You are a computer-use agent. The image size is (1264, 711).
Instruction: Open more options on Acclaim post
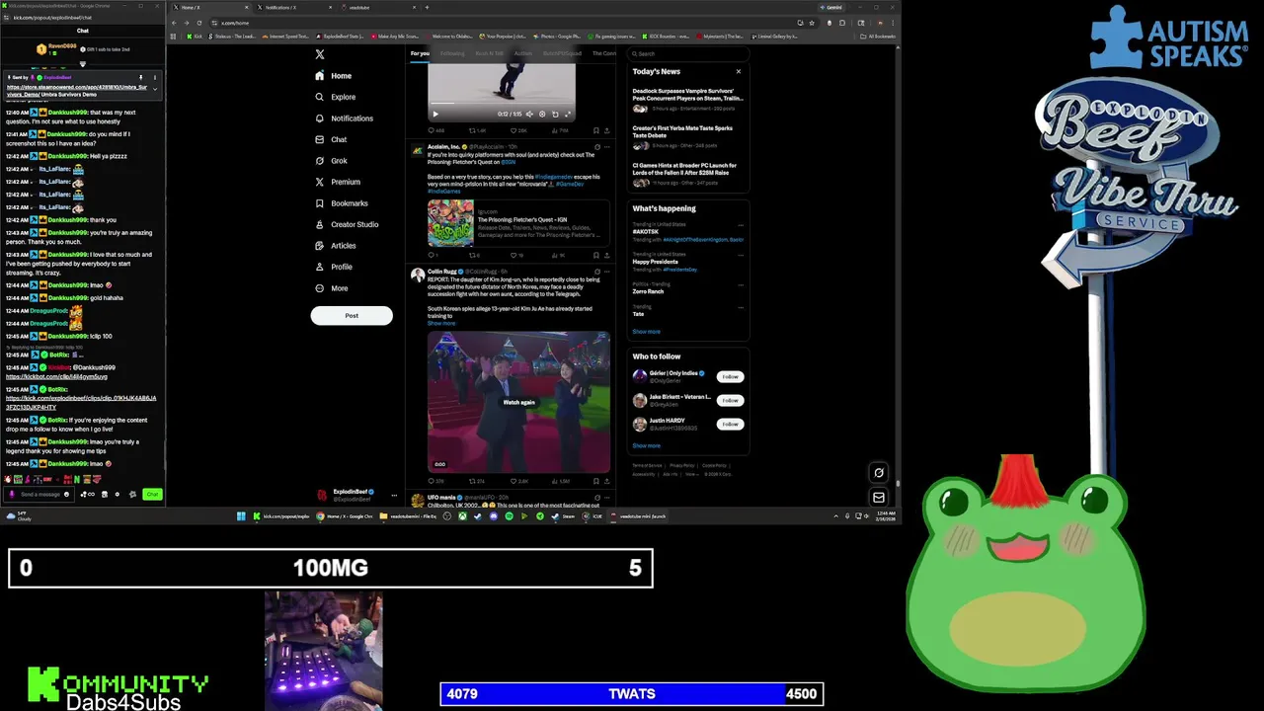click(x=606, y=146)
